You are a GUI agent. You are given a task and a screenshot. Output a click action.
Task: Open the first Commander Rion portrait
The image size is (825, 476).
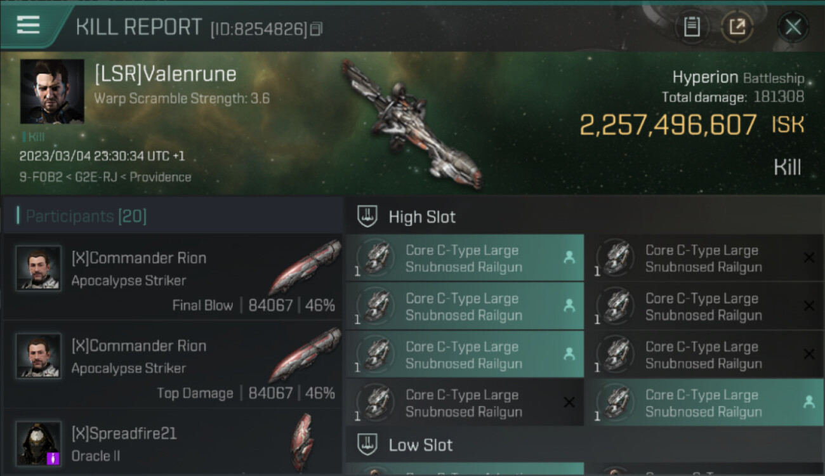tap(39, 268)
